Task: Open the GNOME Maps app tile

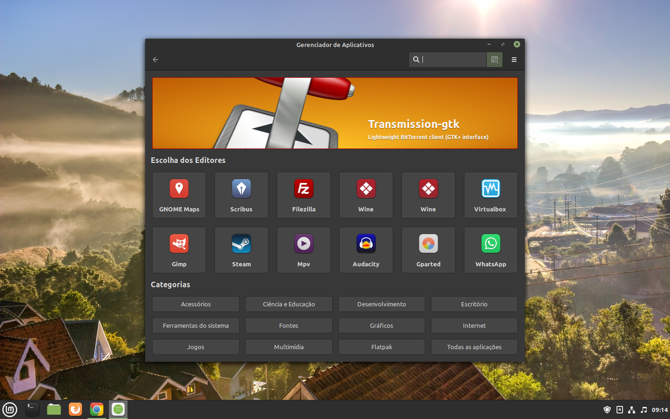Action: tap(179, 195)
